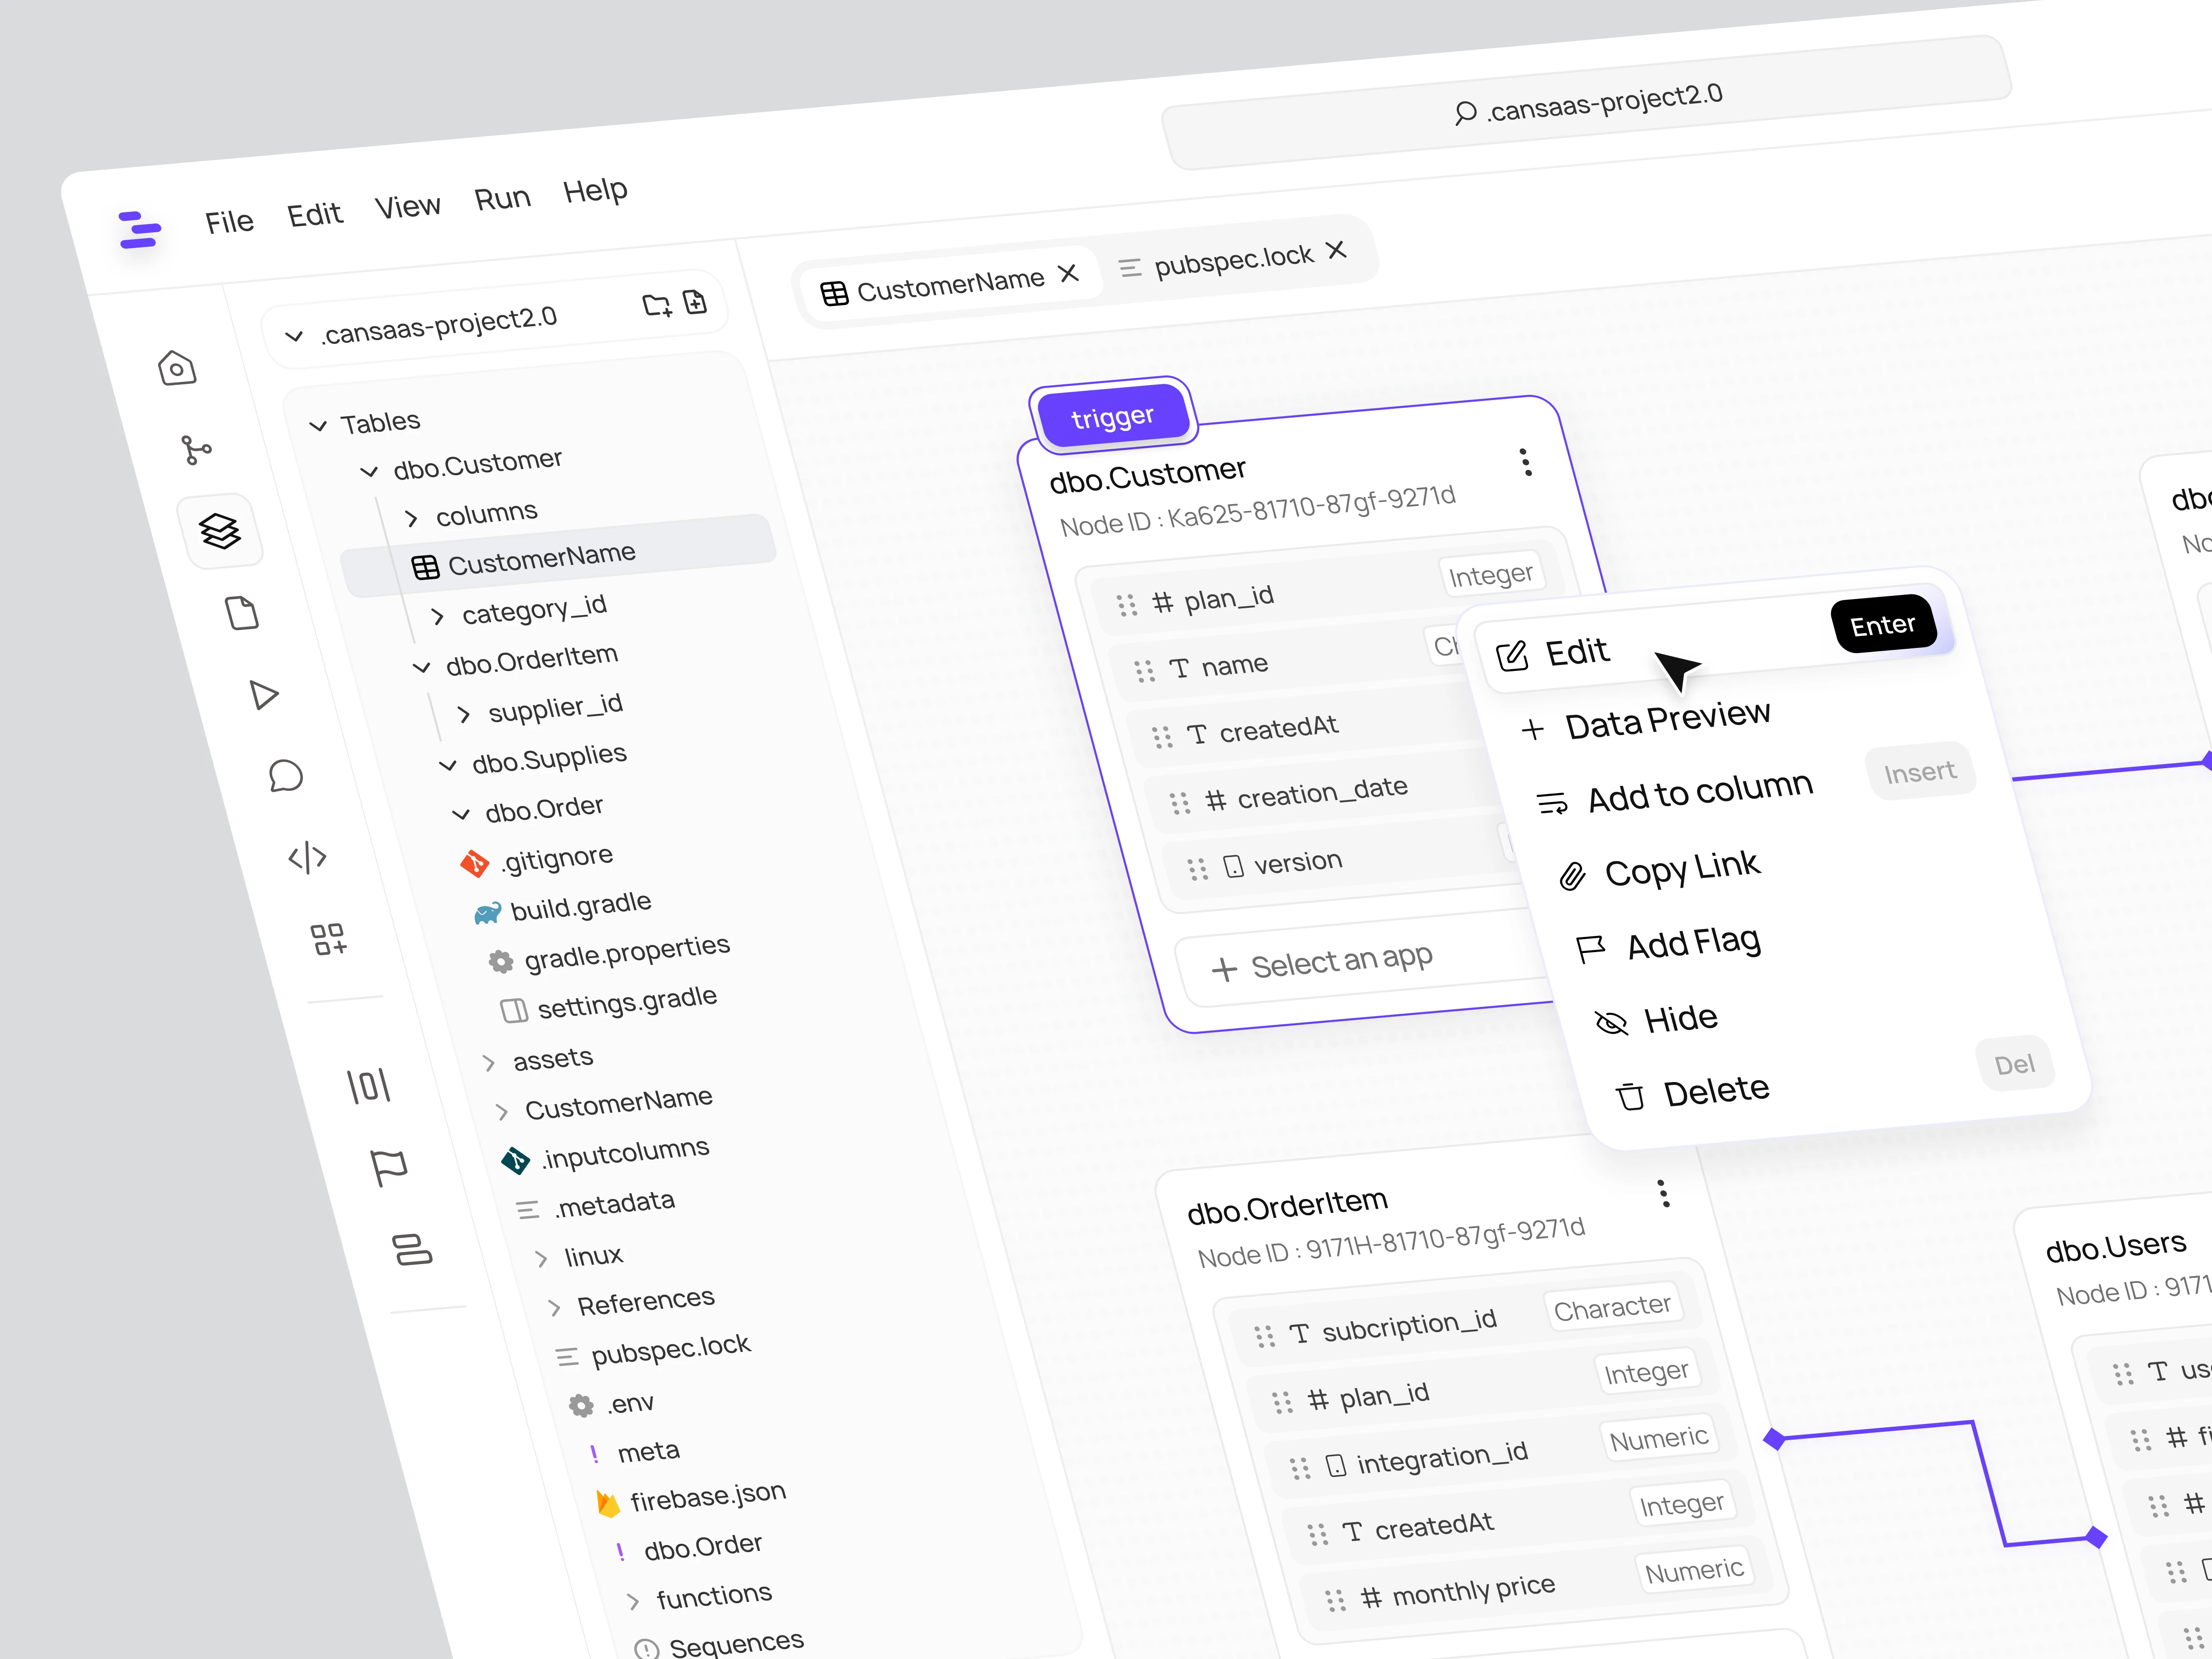Select the layers stack sidebar icon
This screenshot has width=2212, height=1659.
point(220,531)
